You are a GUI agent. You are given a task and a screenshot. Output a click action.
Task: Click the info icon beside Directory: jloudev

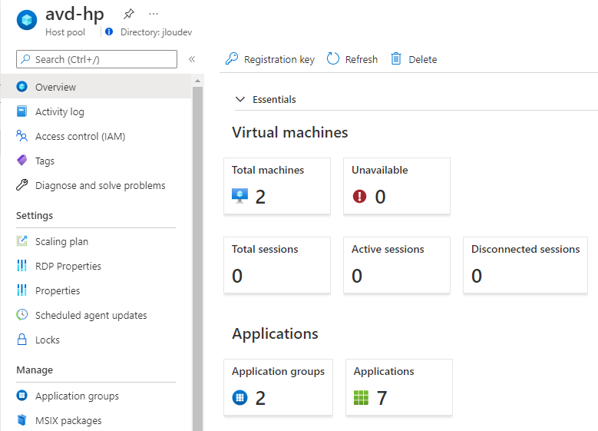point(109,31)
